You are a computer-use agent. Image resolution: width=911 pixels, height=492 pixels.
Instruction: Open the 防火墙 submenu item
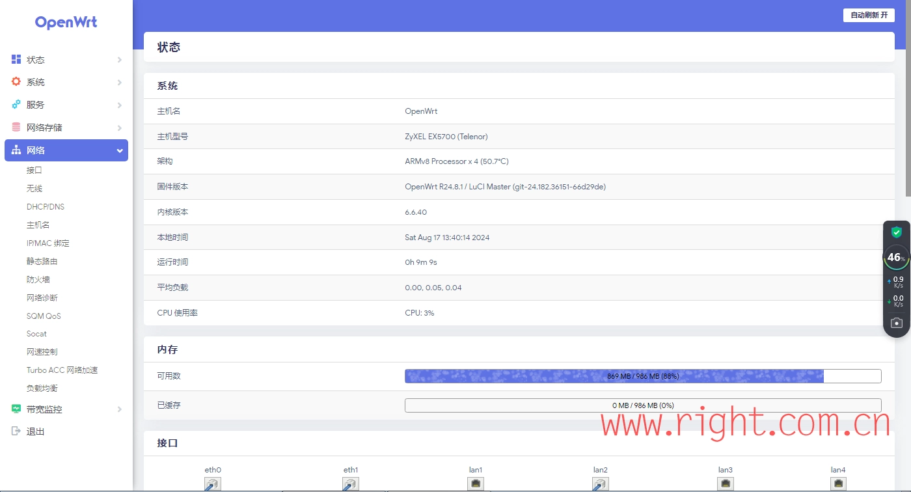pos(38,279)
